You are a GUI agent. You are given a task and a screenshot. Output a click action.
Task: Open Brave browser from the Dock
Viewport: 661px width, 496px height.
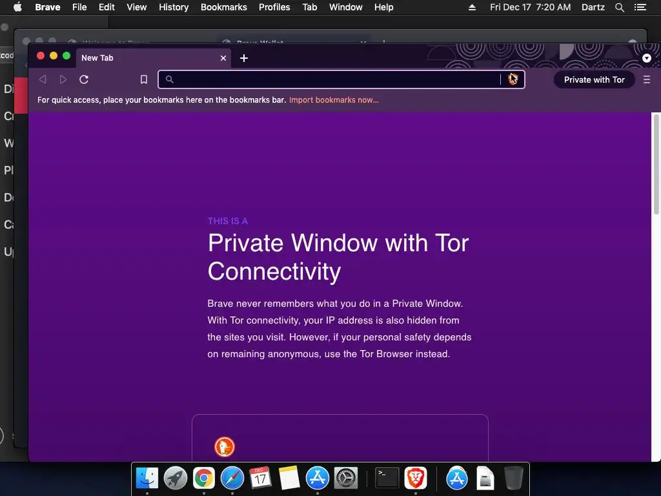(416, 478)
